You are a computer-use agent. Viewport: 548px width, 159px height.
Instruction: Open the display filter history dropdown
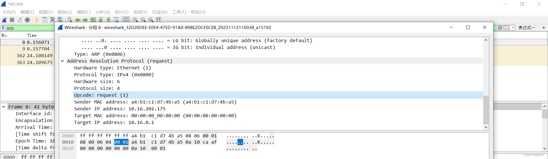[513, 28]
